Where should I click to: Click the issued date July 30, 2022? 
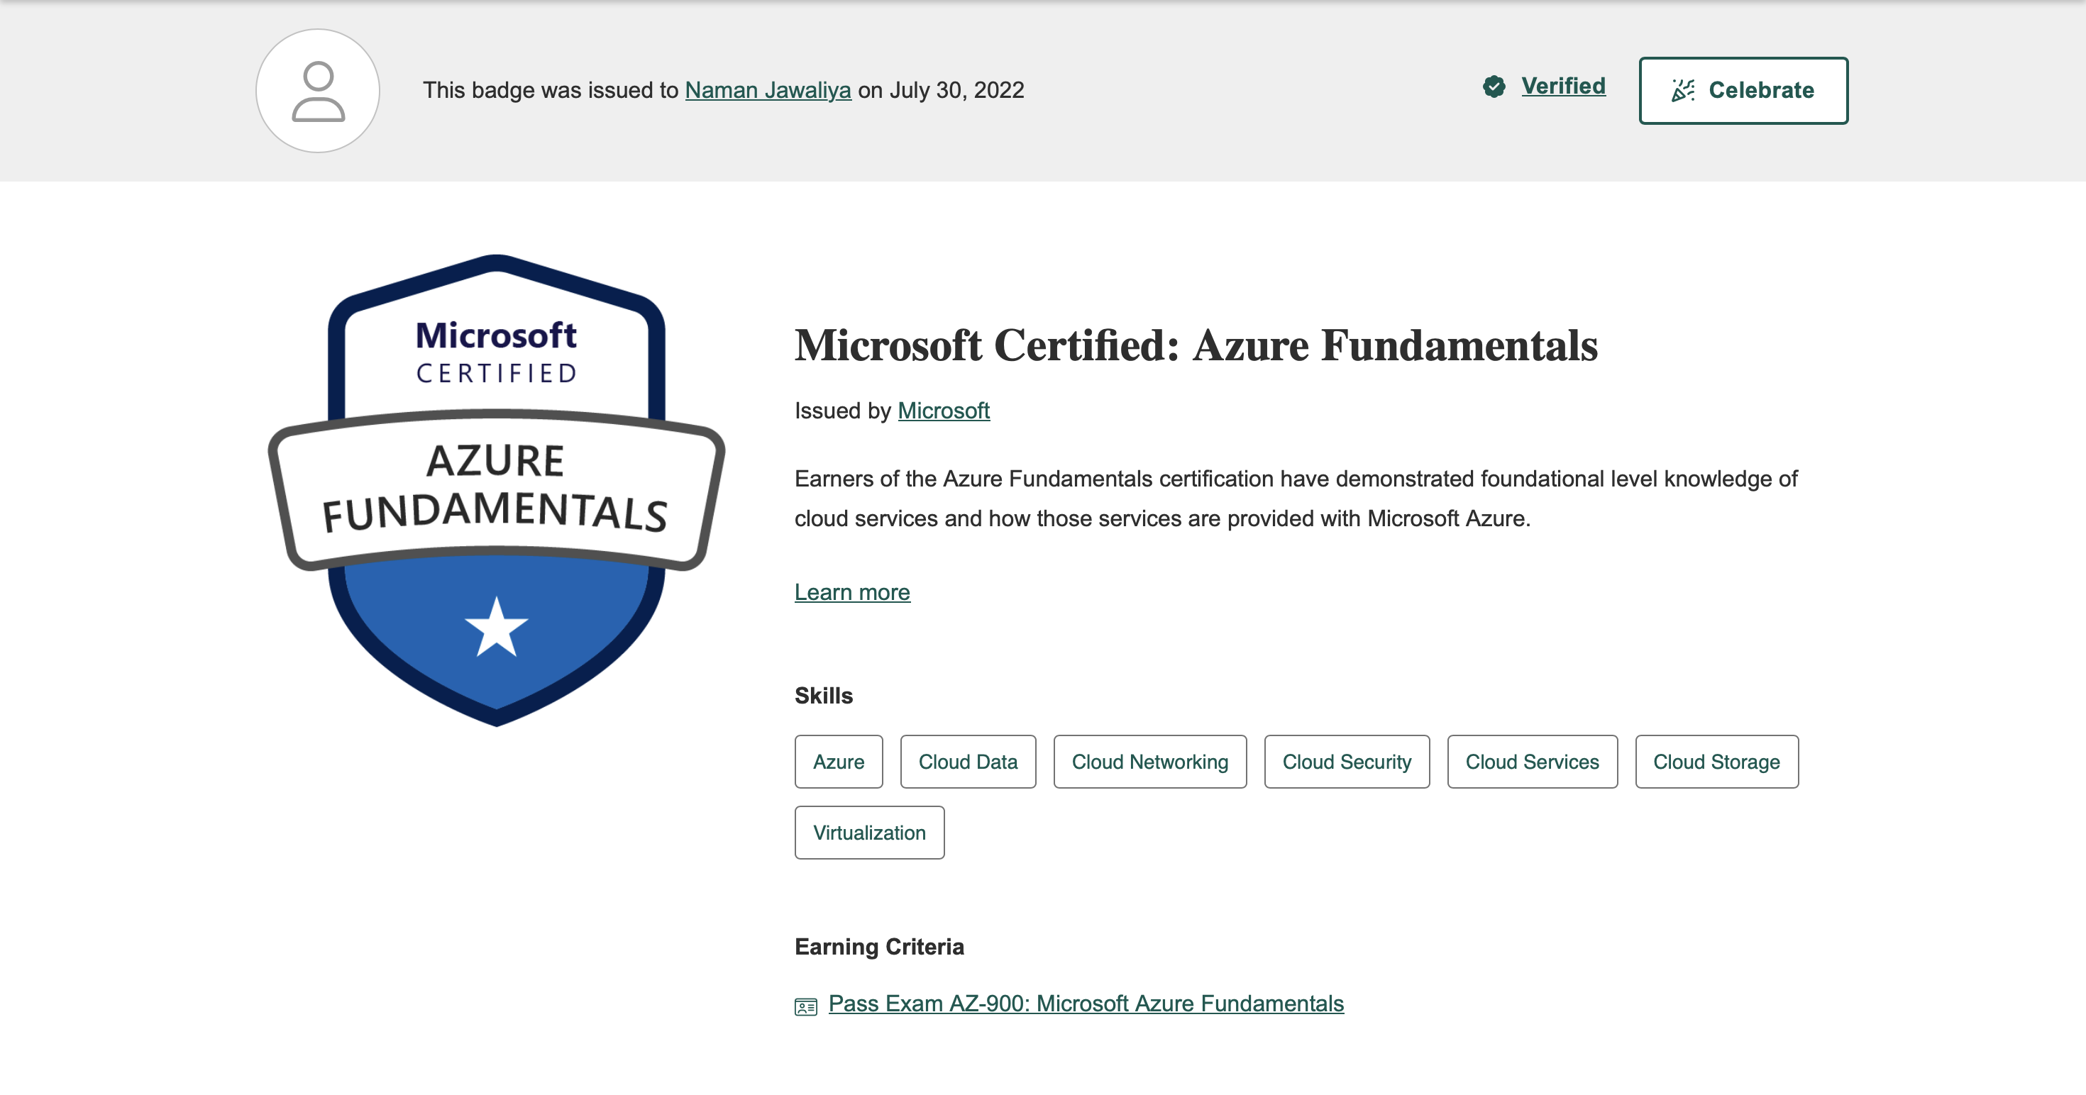[x=956, y=90]
